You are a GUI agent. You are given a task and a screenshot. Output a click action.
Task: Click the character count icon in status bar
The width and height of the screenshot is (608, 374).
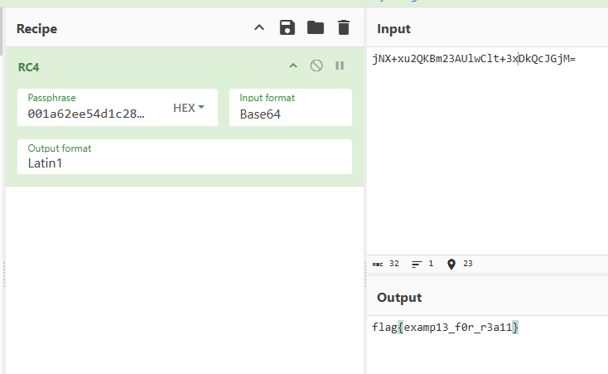[379, 264]
